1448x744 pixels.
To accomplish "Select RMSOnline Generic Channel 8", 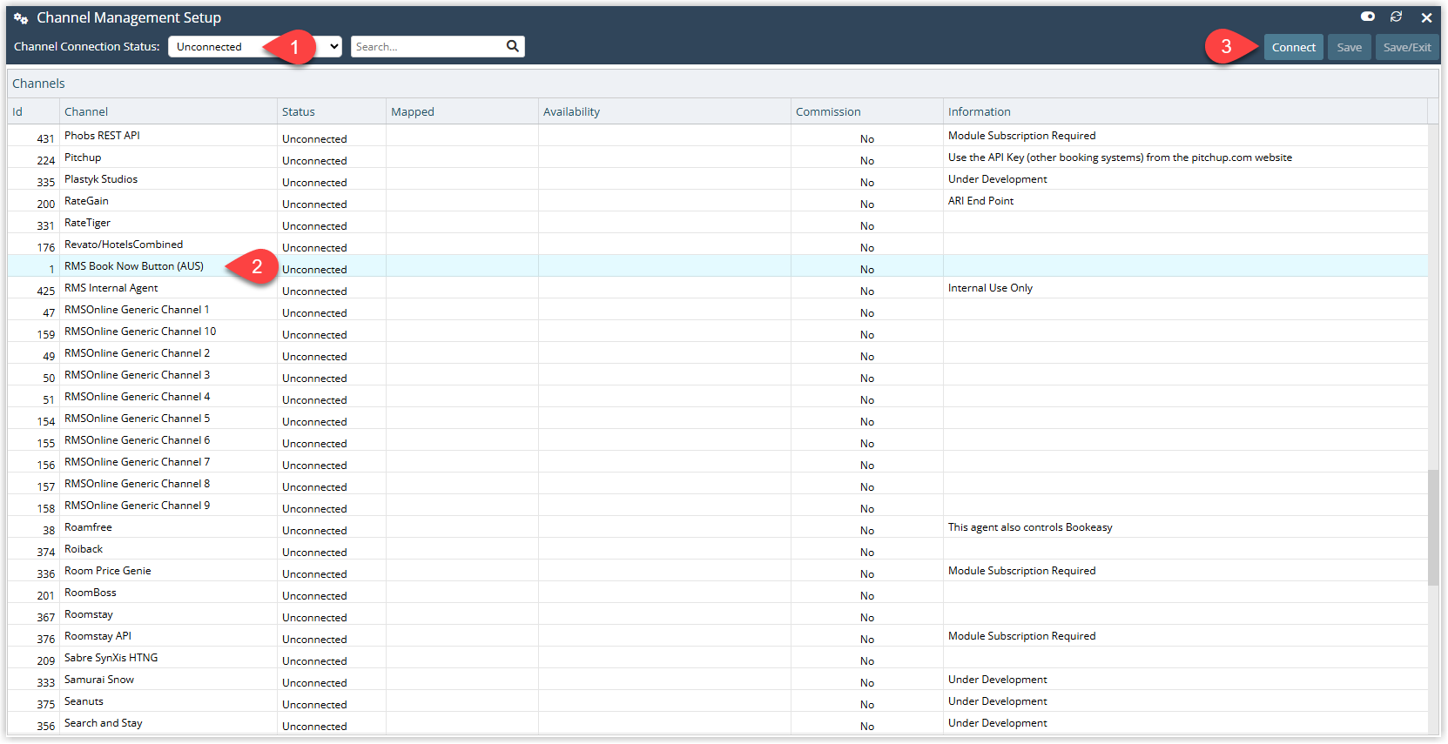I will 137,484.
